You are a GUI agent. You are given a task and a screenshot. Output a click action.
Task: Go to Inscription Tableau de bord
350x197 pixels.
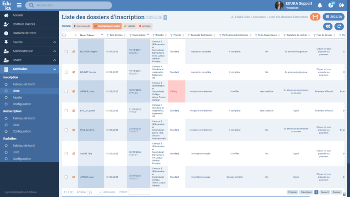coord(24,84)
